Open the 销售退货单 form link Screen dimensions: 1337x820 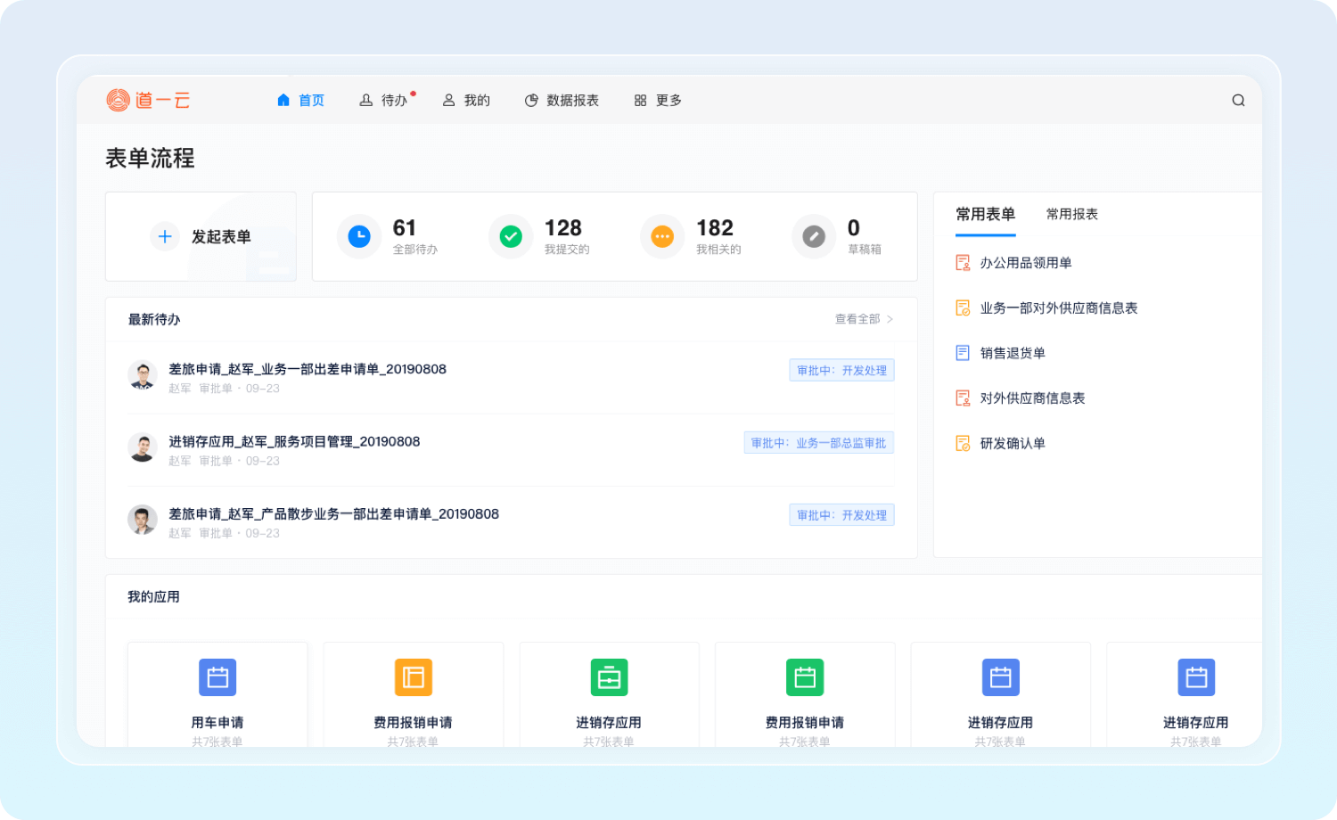1012,353
